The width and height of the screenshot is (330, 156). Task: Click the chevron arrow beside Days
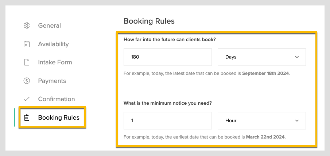297,57
